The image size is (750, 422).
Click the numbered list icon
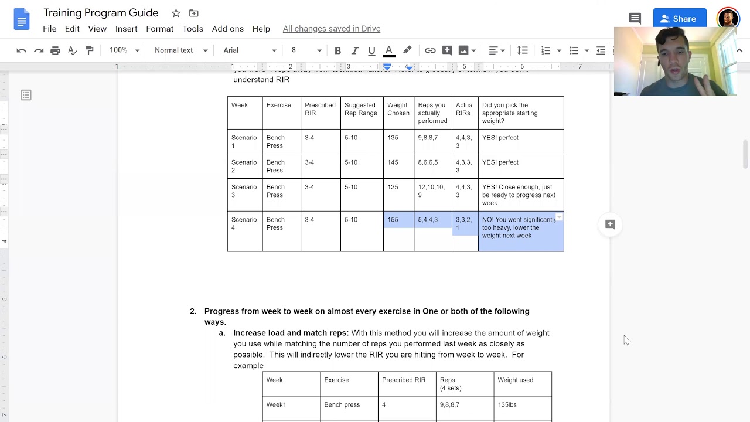(546, 50)
